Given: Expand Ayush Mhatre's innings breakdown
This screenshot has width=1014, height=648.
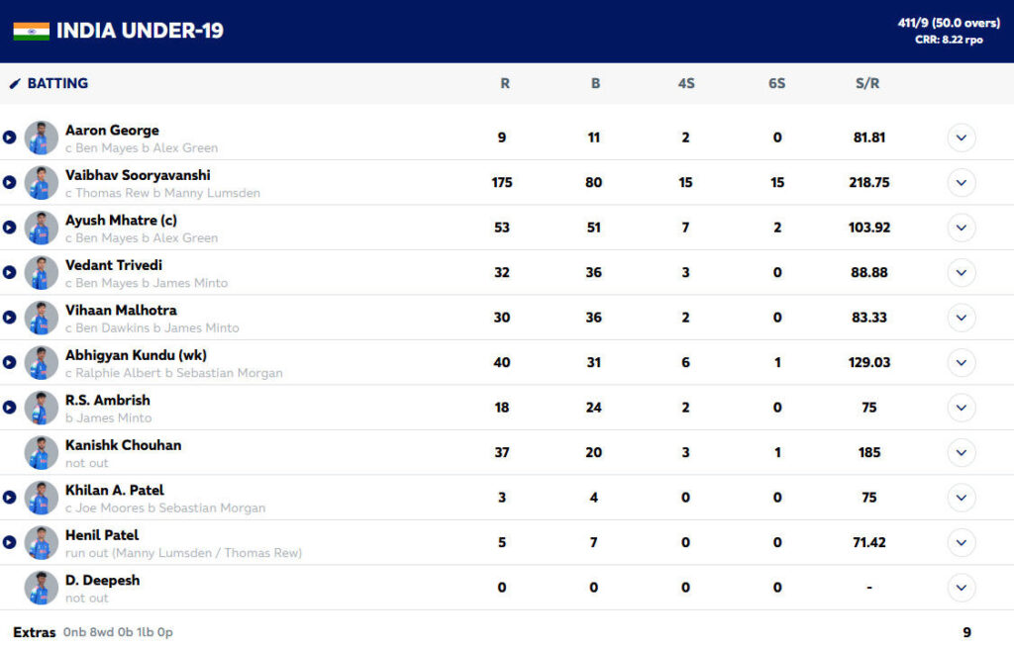Looking at the screenshot, I should [x=961, y=228].
